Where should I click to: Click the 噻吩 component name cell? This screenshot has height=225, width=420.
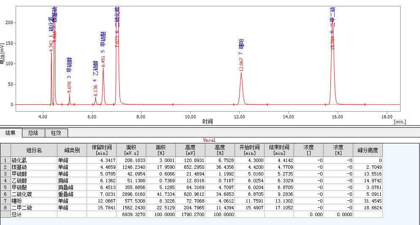[x=34, y=201]
